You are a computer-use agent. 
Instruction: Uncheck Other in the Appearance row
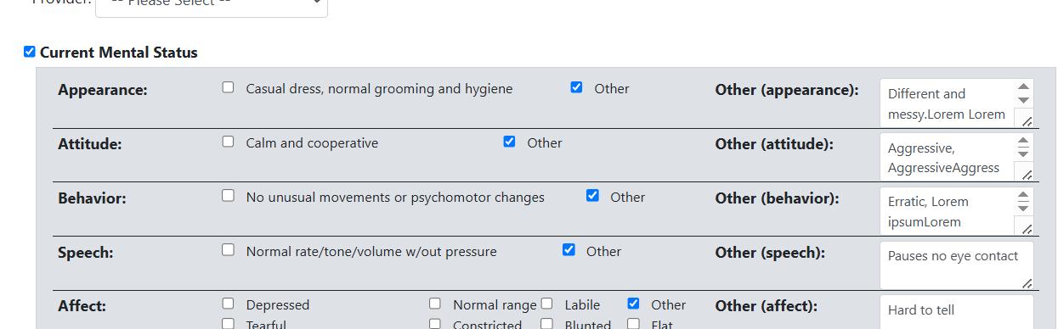click(x=576, y=87)
